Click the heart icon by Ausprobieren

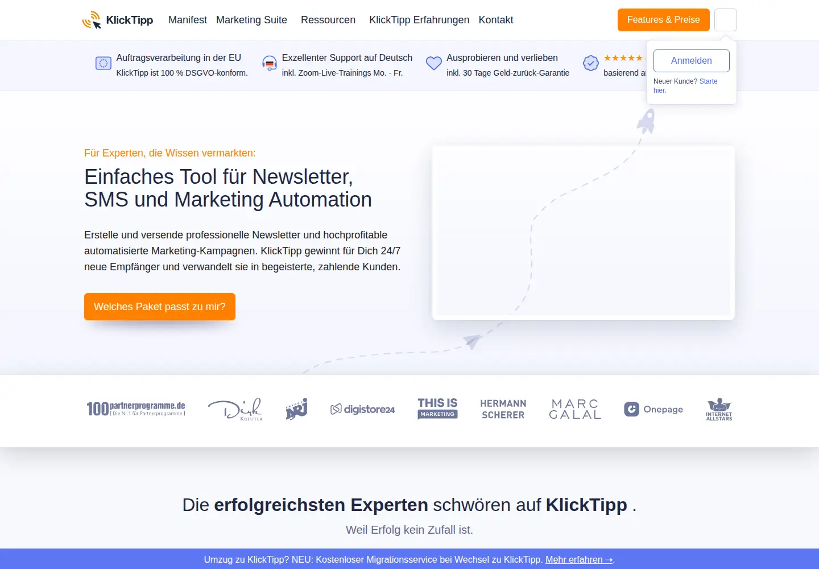tap(434, 63)
